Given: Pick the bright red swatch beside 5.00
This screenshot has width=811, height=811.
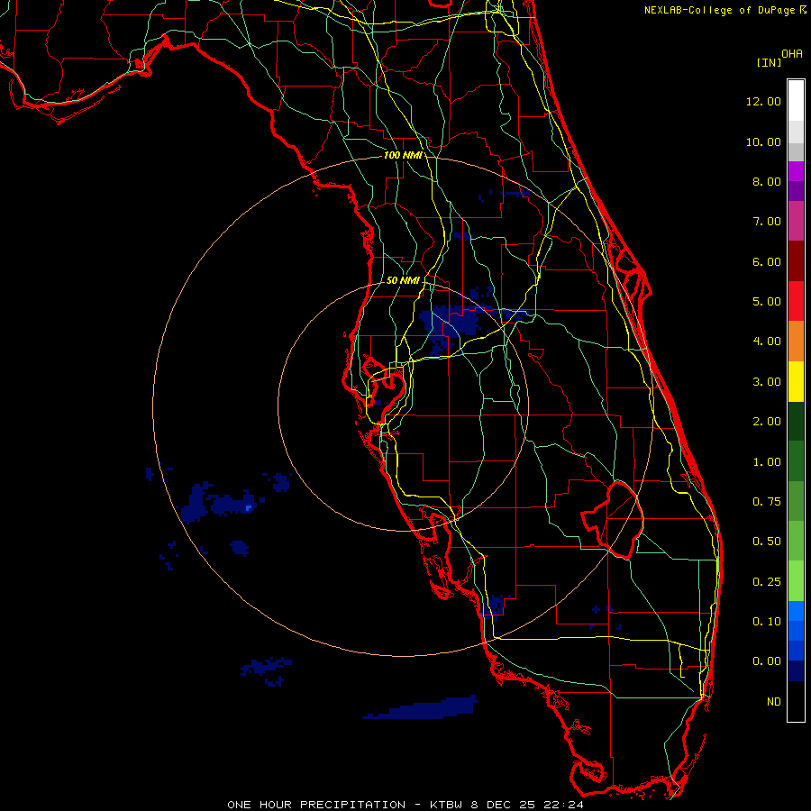Looking at the screenshot, I should point(796,301).
